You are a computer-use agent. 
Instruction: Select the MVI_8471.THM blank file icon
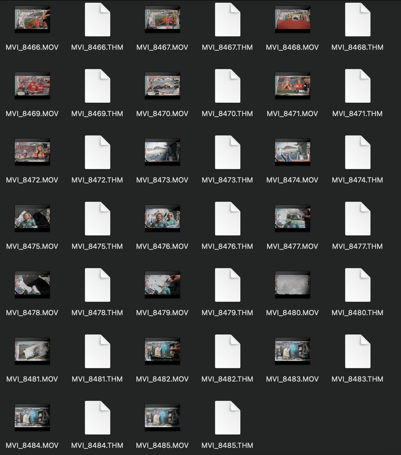point(357,86)
